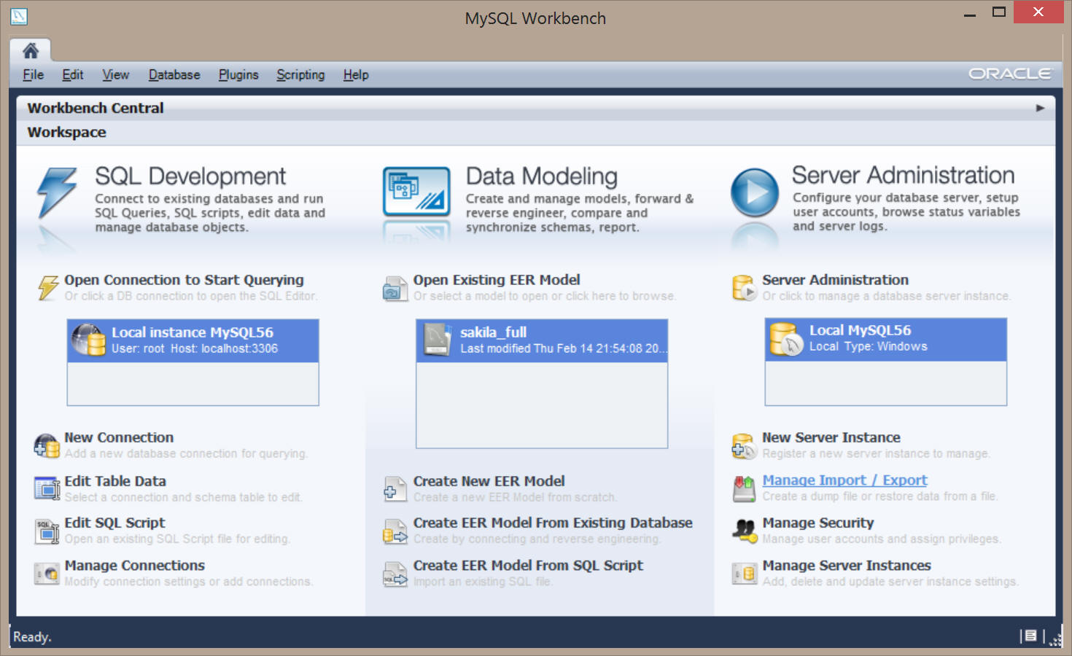Click Open Connection to Start Querying icon
The height and width of the screenshot is (656, 1072).
pos(48,287)
